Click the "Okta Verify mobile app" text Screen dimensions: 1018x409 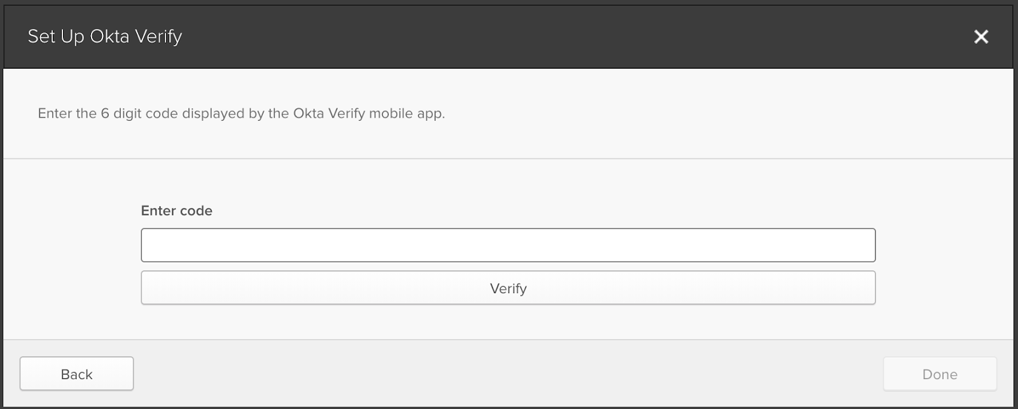(368, 114)
